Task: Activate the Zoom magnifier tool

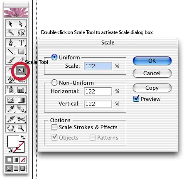Action: [21, 128]
